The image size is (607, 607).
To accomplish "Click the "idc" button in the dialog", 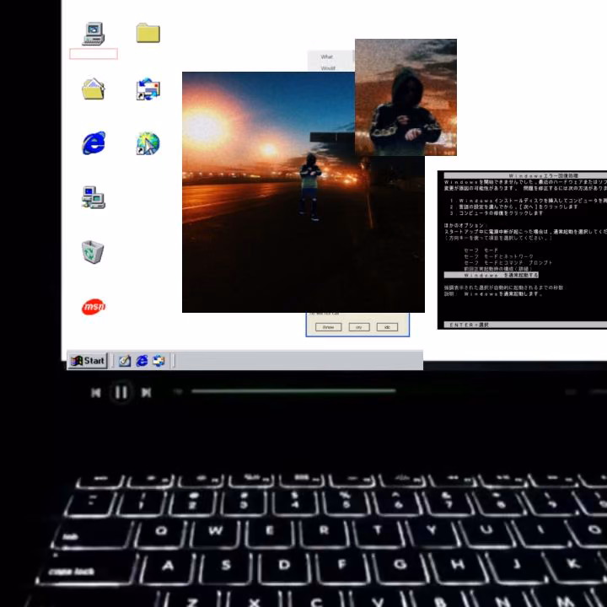I will point(387,327).
